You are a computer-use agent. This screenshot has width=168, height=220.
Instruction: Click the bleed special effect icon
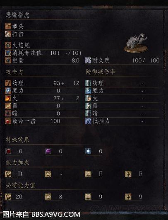(8, 151)
